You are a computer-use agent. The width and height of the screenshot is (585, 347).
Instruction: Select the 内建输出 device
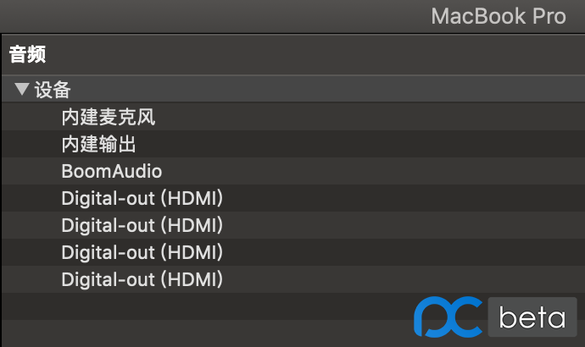pos(99,145)
